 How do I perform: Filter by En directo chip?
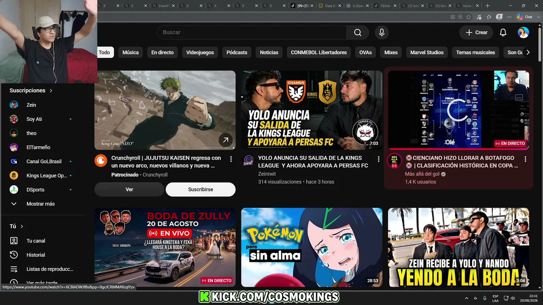click(x=162, y=53)
